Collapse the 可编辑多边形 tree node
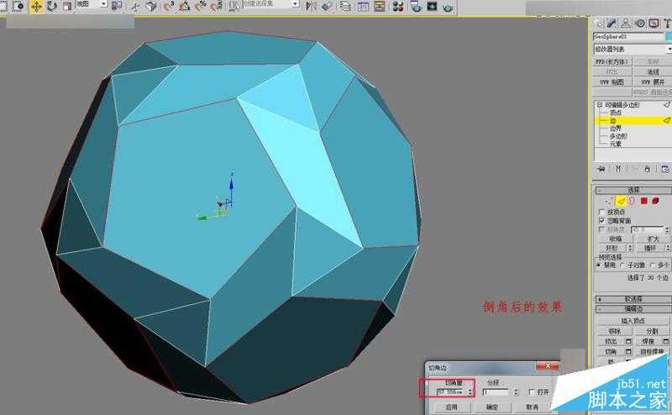The height and width of the screenshot is (415, 672). tap(600, 105)
